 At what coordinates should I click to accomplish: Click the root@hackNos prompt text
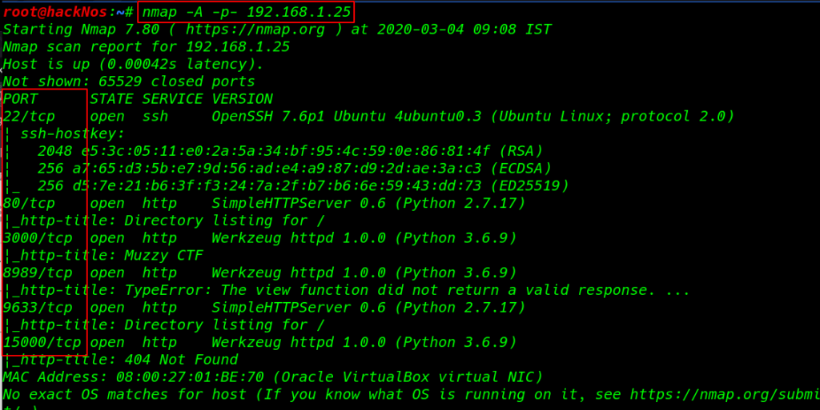(54, 12)
